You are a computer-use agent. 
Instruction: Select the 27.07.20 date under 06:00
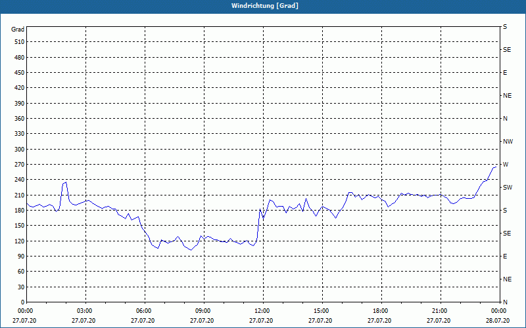point(143,321)
